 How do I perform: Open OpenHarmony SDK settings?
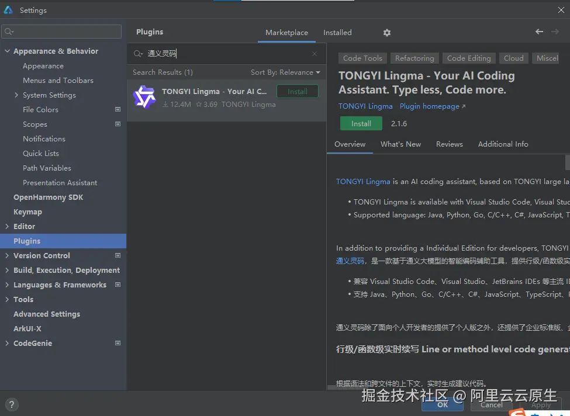click(49, 197)
